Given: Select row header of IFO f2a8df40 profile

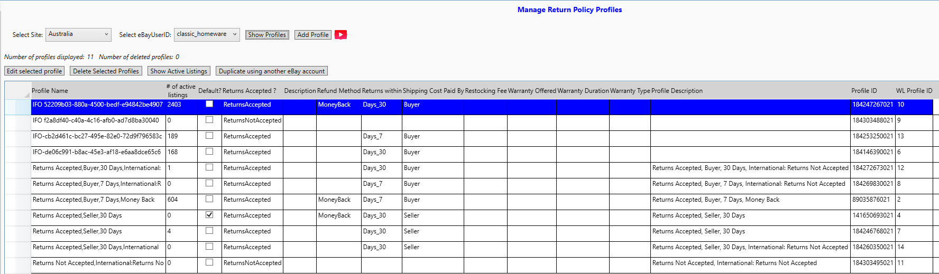Looking at the screenshot, I should (18, 122).
